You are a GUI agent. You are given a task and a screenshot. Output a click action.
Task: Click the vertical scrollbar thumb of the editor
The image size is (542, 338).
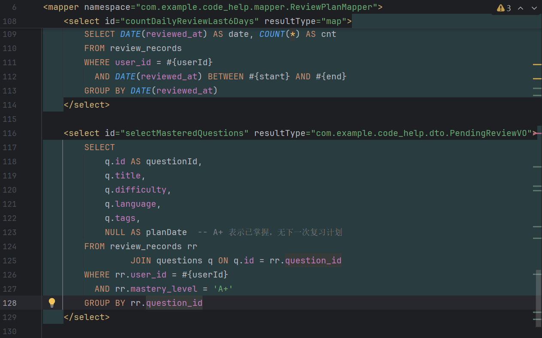pyautogui.click(x=538, y=299)
